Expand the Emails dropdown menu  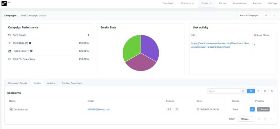(x=206, y=3)
